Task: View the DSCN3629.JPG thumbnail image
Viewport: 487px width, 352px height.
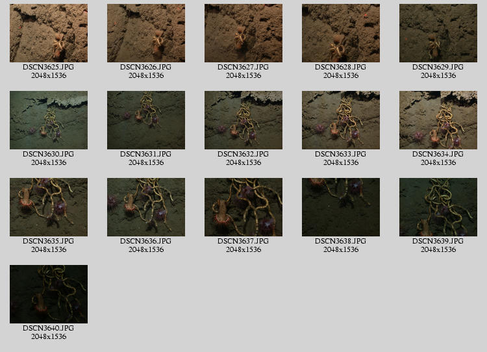Action: (438, 33)
